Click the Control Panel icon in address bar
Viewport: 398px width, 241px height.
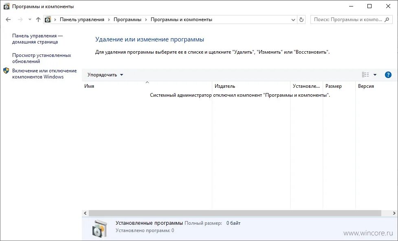(x=48, y=20)
